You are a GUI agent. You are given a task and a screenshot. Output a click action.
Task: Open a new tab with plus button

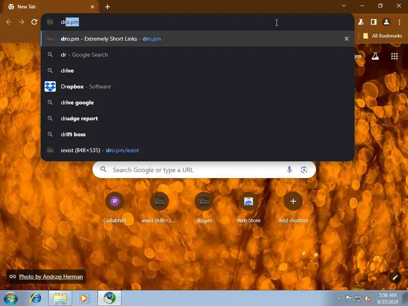coord(108,7)
